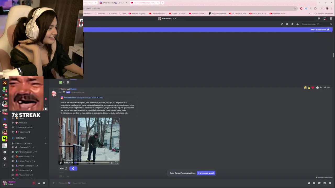The image size is (335, 188).
Task: Toggle the member list icon
Action: pyautogui.click(x=297, y=24)
